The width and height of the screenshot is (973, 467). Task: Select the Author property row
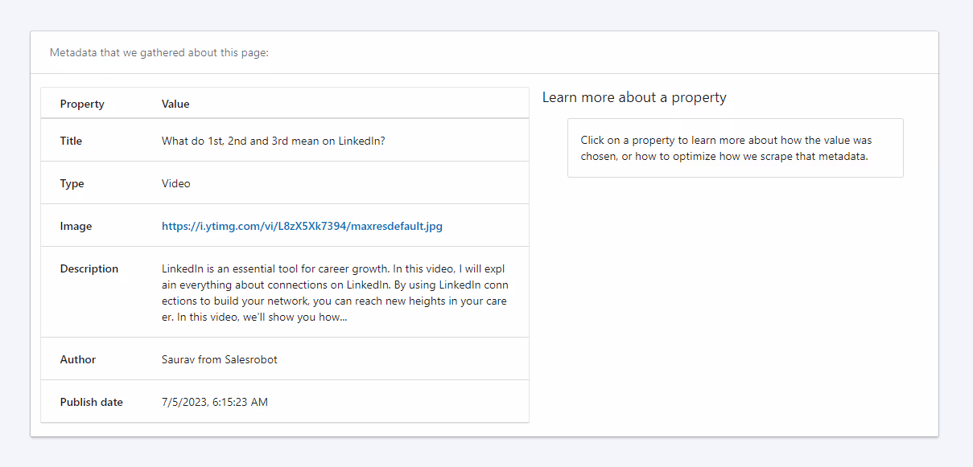(x=77, y=359)
